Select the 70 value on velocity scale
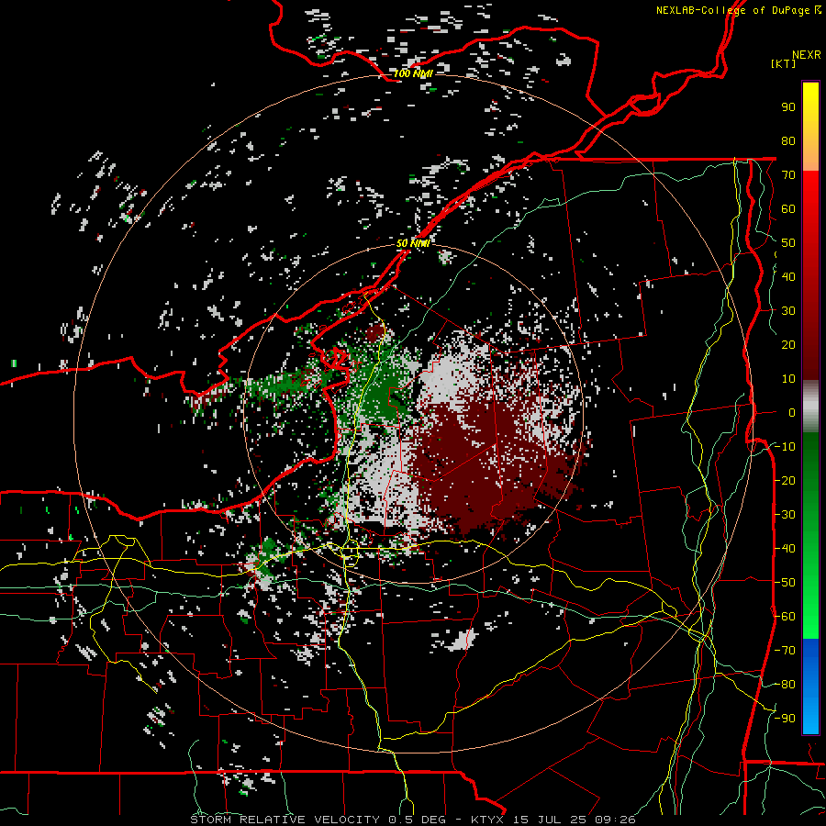Image resolution: width=826 pixels, height=826 pixels. [x=788, y=175]
